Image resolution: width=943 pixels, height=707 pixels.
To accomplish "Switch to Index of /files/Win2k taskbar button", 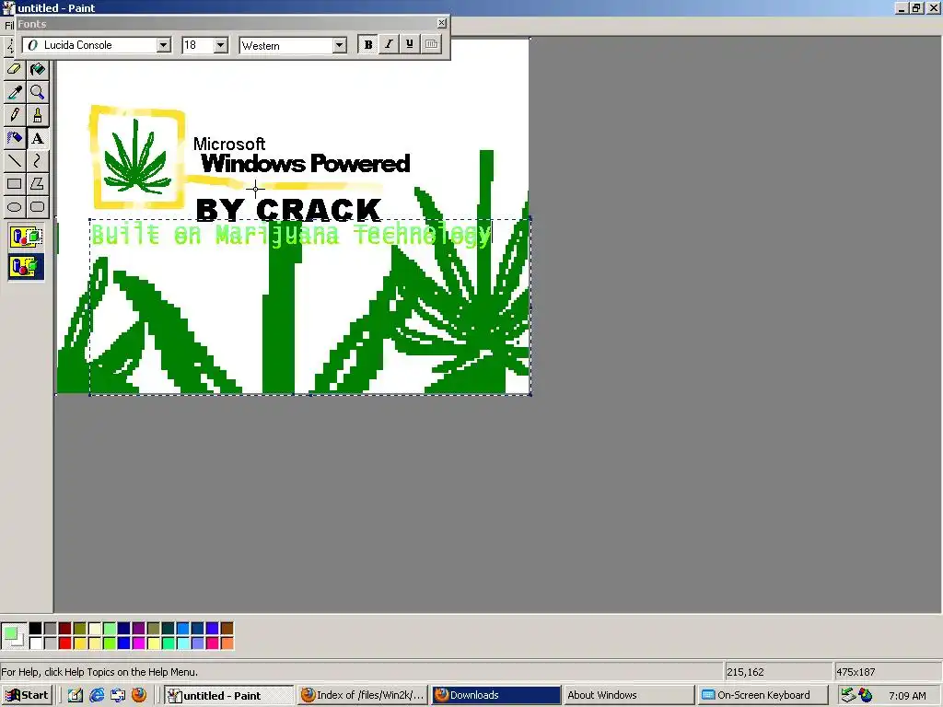I will coord(363,696).
